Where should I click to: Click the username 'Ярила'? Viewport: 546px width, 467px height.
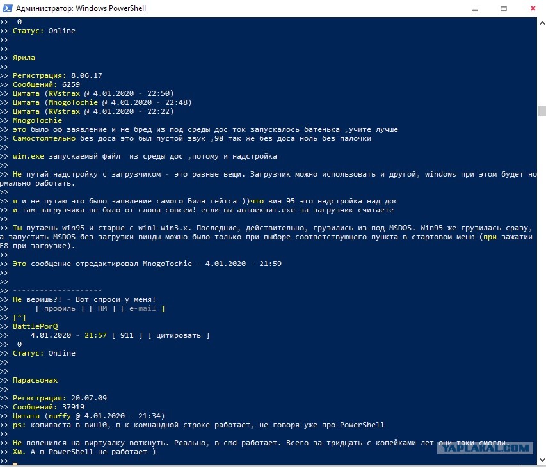pos(24,58)
